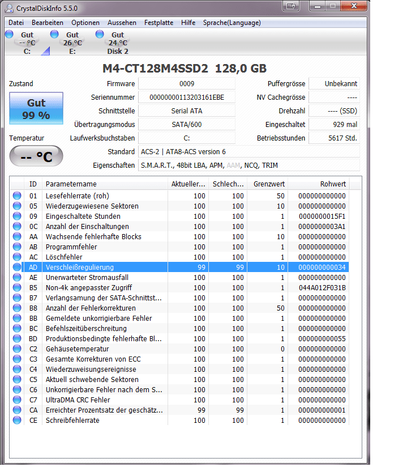Click the status orb of Programmfehler row
The width and height of the screenshot is (407, 471).
(17, 247)
